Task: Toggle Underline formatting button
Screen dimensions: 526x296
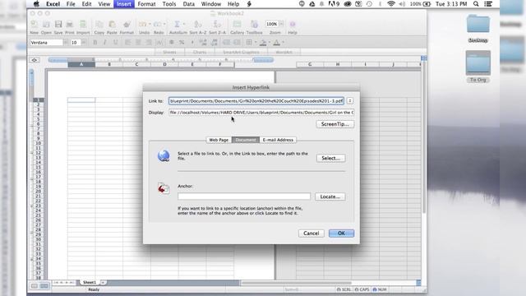Action: (x=115, y=43)
